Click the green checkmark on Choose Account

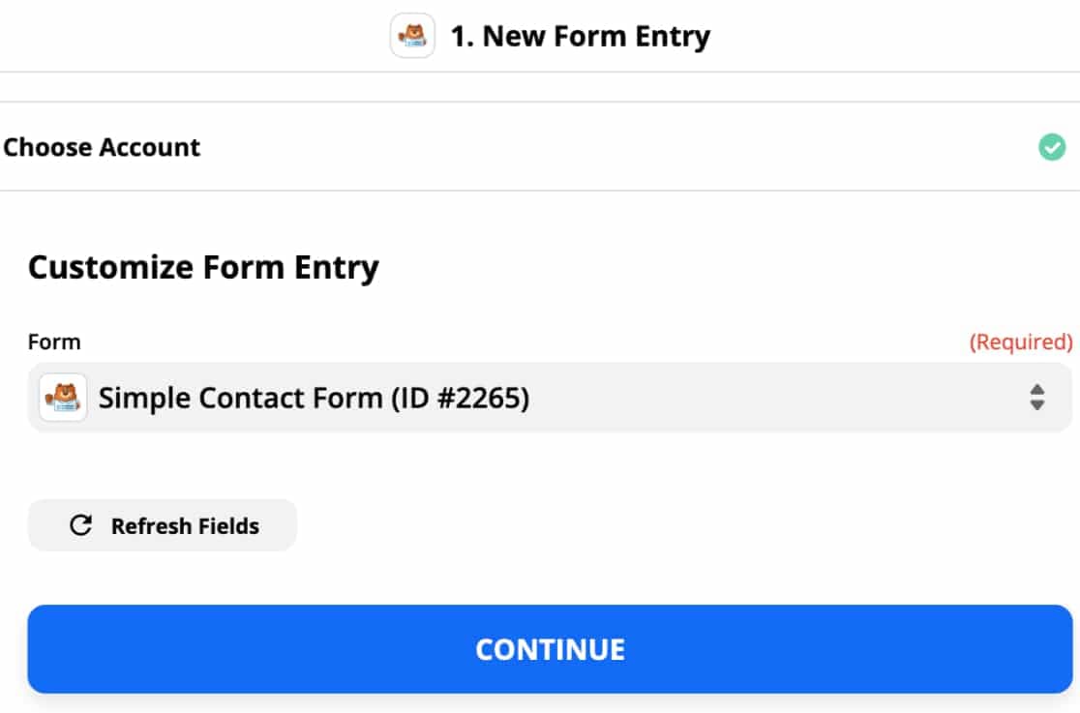point(1054,147)
